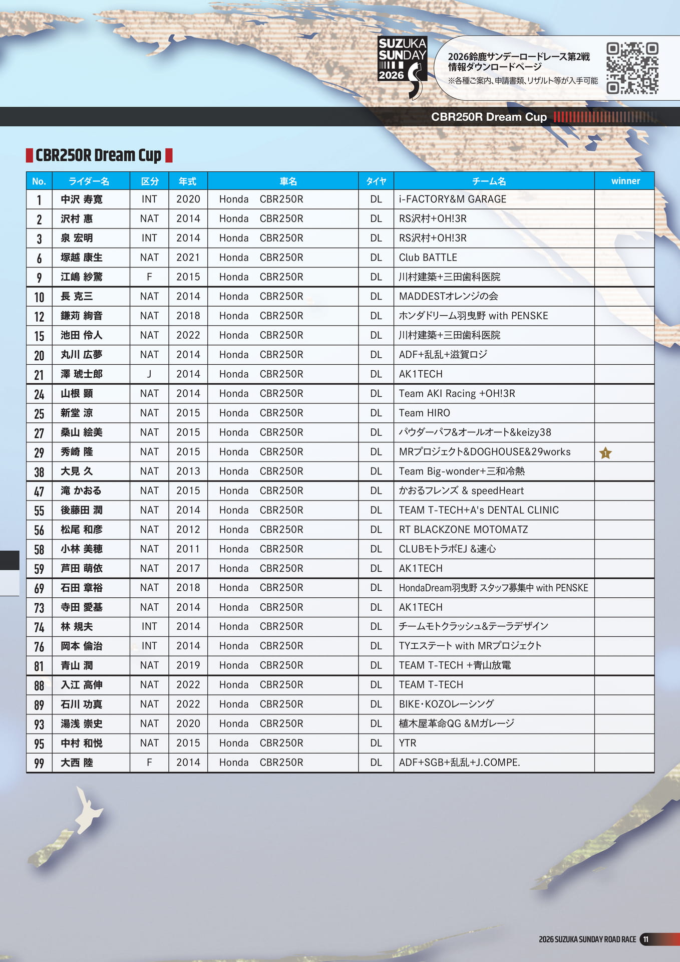Click class J in the 澤 琥士郎 row
Screen dimensions: 680x962
149,374
